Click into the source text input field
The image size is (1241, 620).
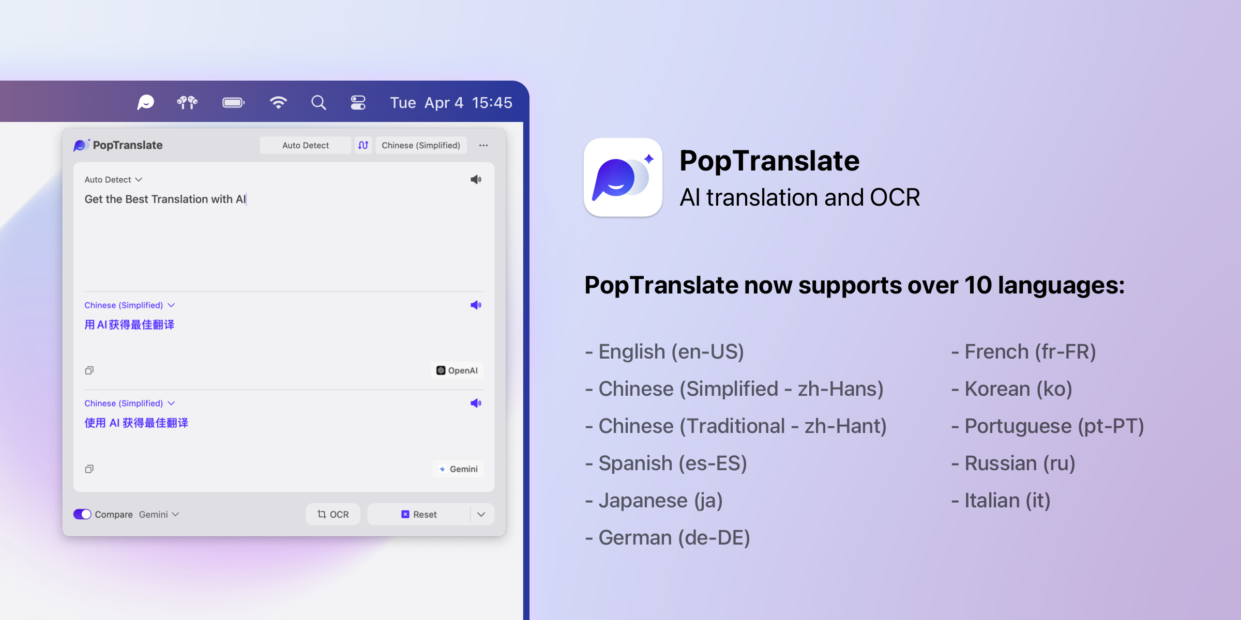tap(283, 238)
